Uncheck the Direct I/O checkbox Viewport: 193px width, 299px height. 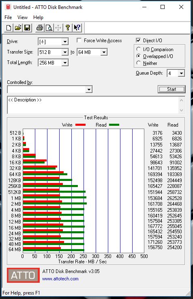coord(138,41)
